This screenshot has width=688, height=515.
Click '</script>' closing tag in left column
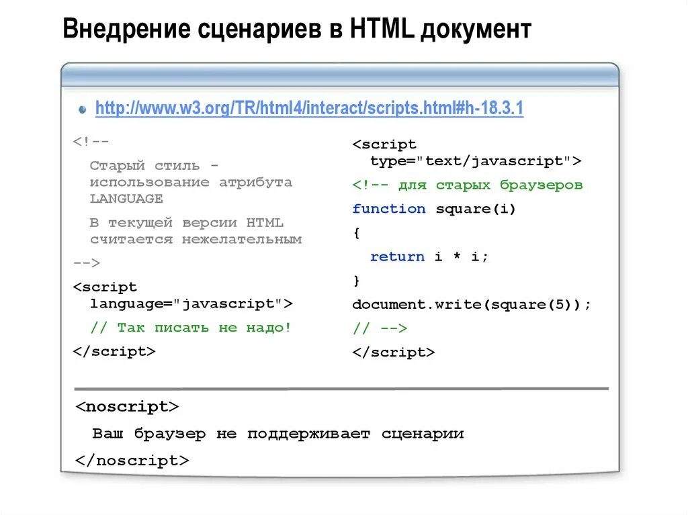pyautogui.click(x=114, y=351)
